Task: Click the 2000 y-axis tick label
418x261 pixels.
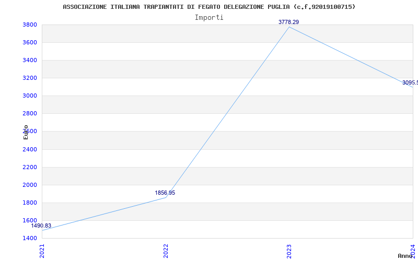Action: [30, 185]
